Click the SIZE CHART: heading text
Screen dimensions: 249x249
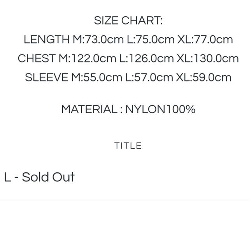coord(128,21)
